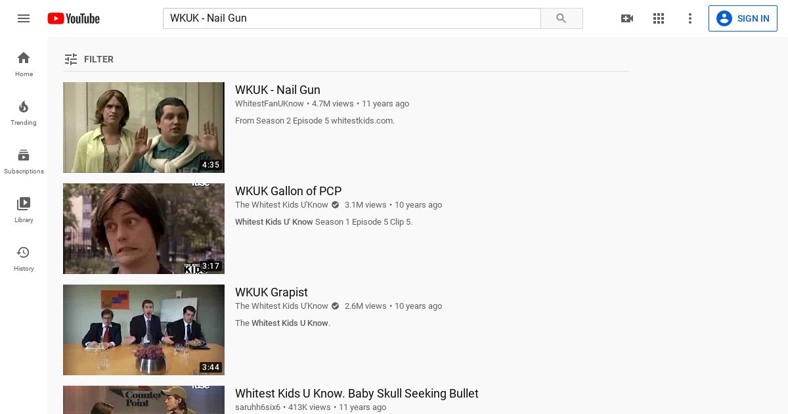Click the 'WKUK - Nail Gun' title
This screenshot has height=414, width=788.
pos(278,90)
